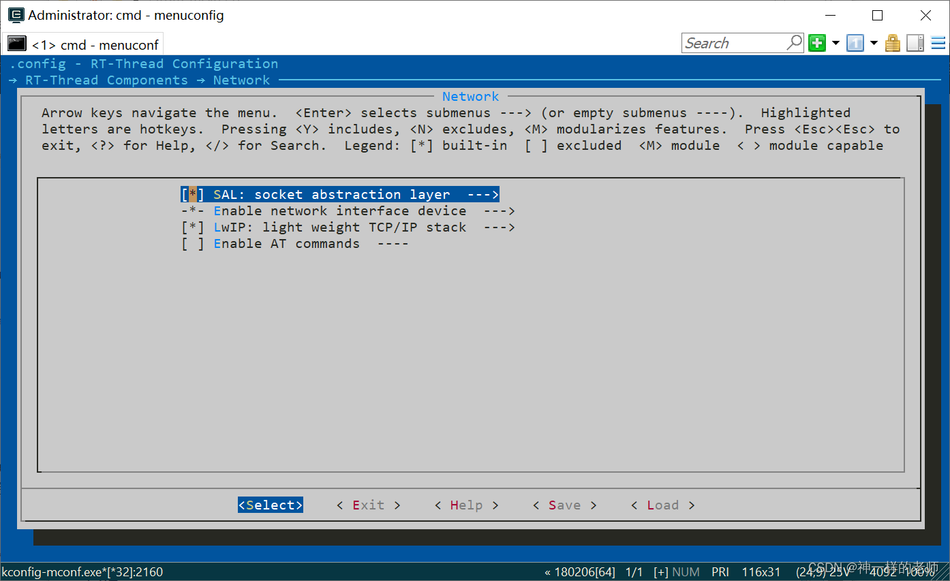Toggle the Enable AT commands checkbox
The width and height of the screenshot is (950, 581).
(193, 244)
